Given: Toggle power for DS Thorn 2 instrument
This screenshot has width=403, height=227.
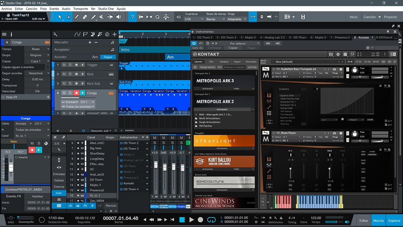Looking at the screenshot, I should [121, 143].
